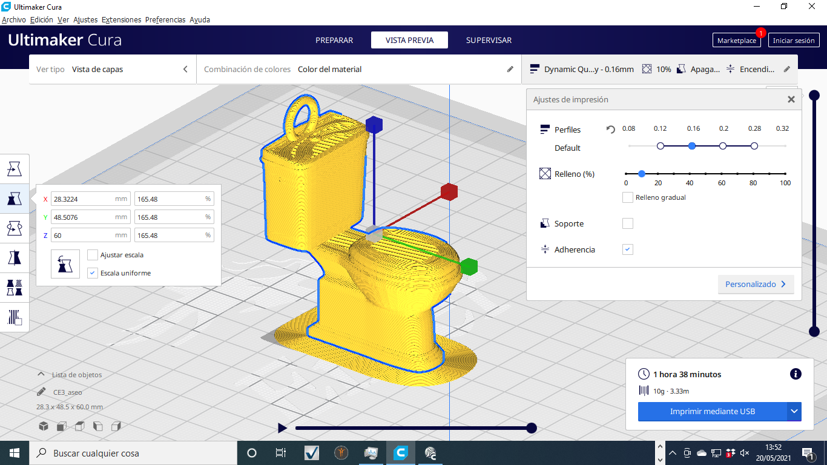Enable Relleno gradual checkbox
Viewport: 827px width, 465px height.
click(x=628, y=197)
